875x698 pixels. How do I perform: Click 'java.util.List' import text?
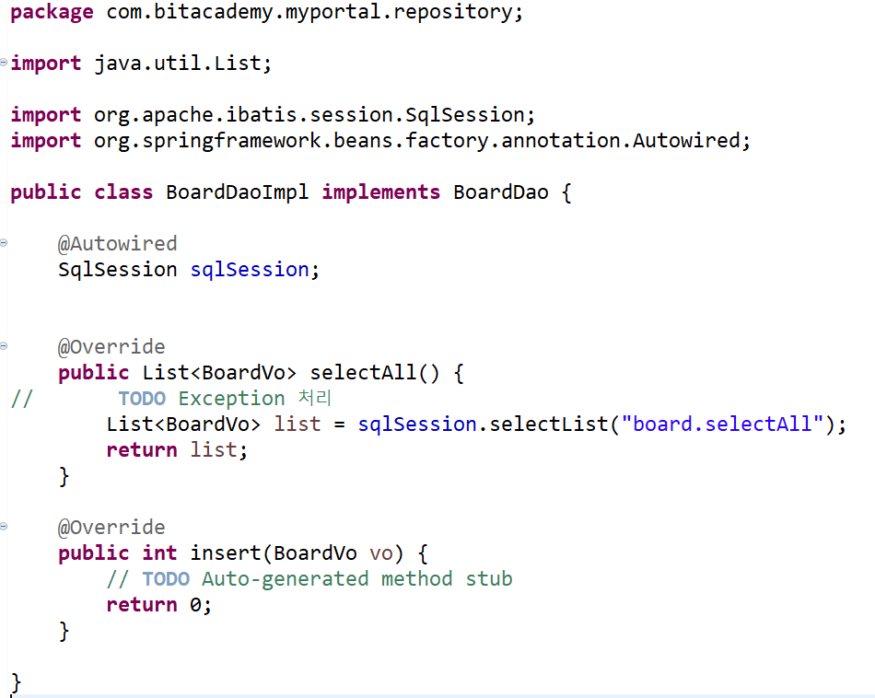(x=178, y=63)
